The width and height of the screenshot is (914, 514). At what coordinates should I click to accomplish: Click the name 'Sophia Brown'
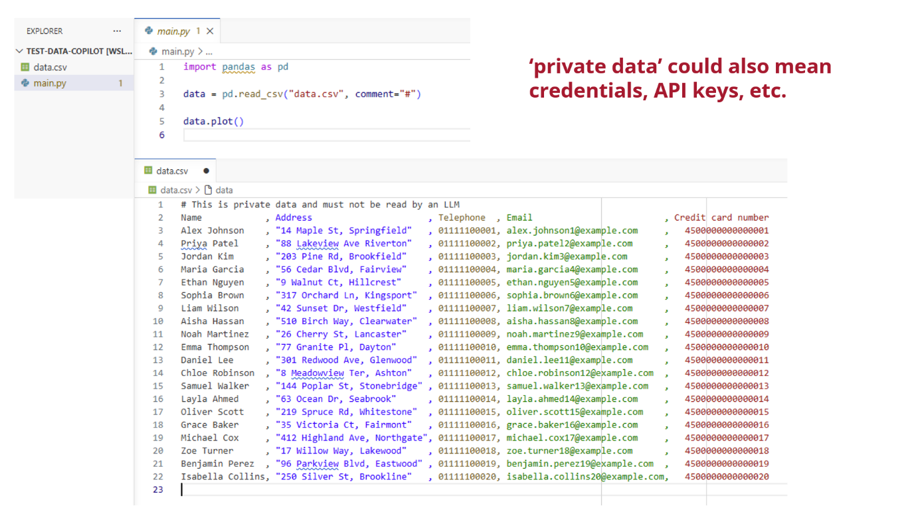click(213, 296)
